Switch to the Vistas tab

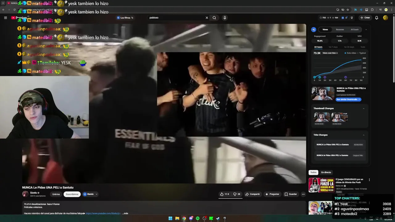tap(325, 30)
